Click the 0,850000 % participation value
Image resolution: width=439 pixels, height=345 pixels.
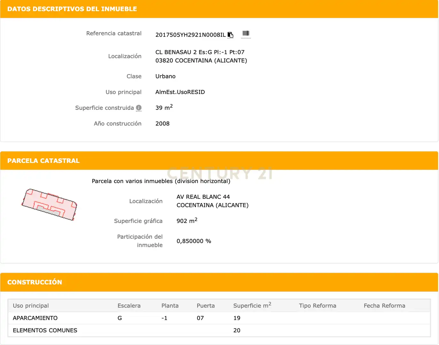coord(194,241)
